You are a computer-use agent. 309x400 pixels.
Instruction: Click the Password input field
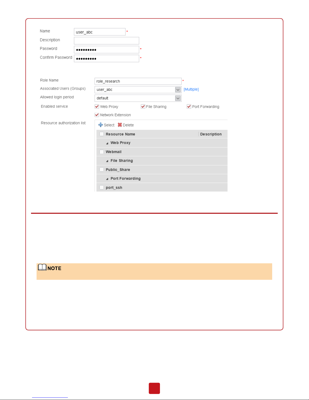click(106, 49)
